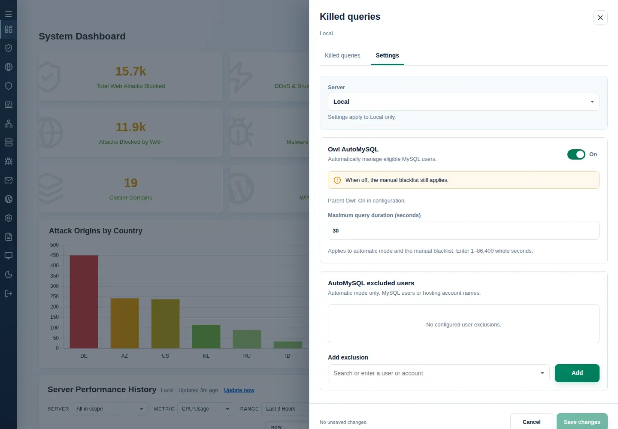Click the 'Update now' link
The width and height of the screenshot is (618, 429).
[239, 390]
